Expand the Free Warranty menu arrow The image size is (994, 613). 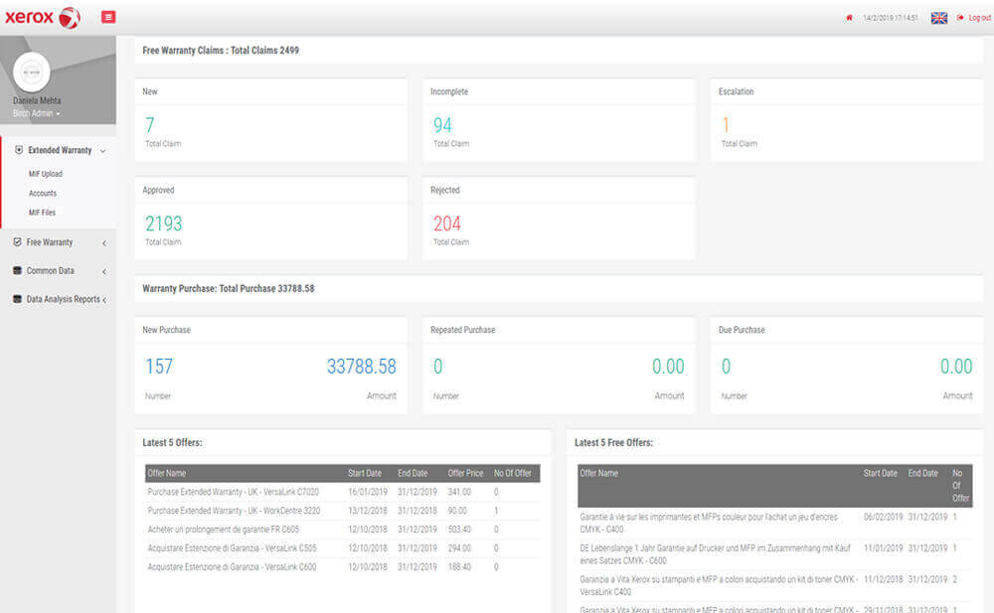(x=104, y=242)
